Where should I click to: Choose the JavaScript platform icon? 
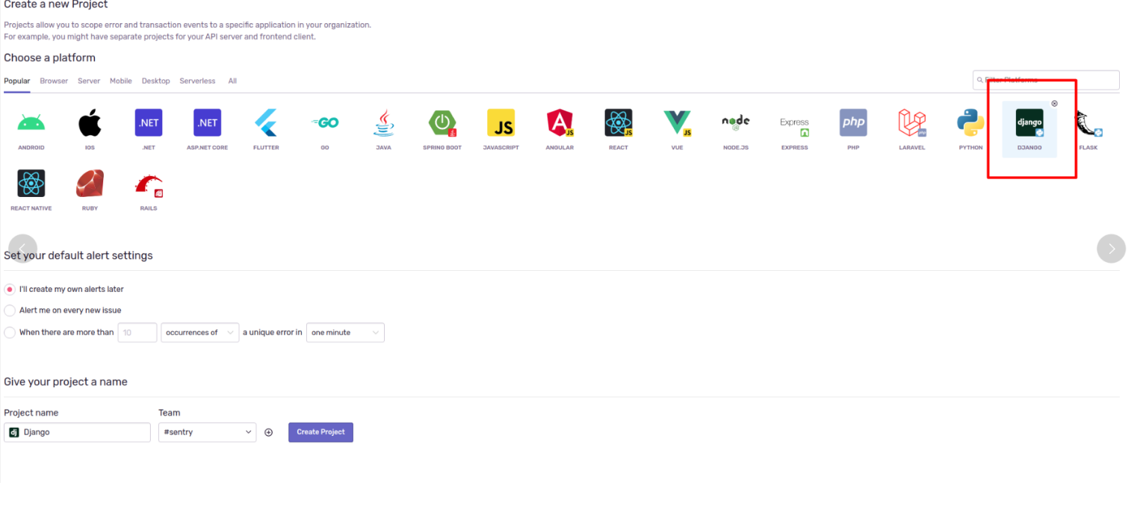pos(501,122)
